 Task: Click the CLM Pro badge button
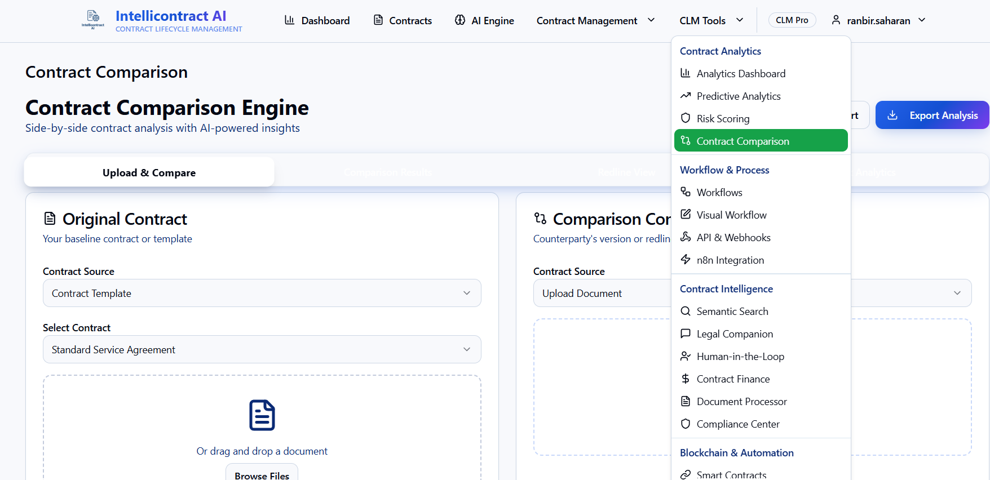[x=792, y=20]
